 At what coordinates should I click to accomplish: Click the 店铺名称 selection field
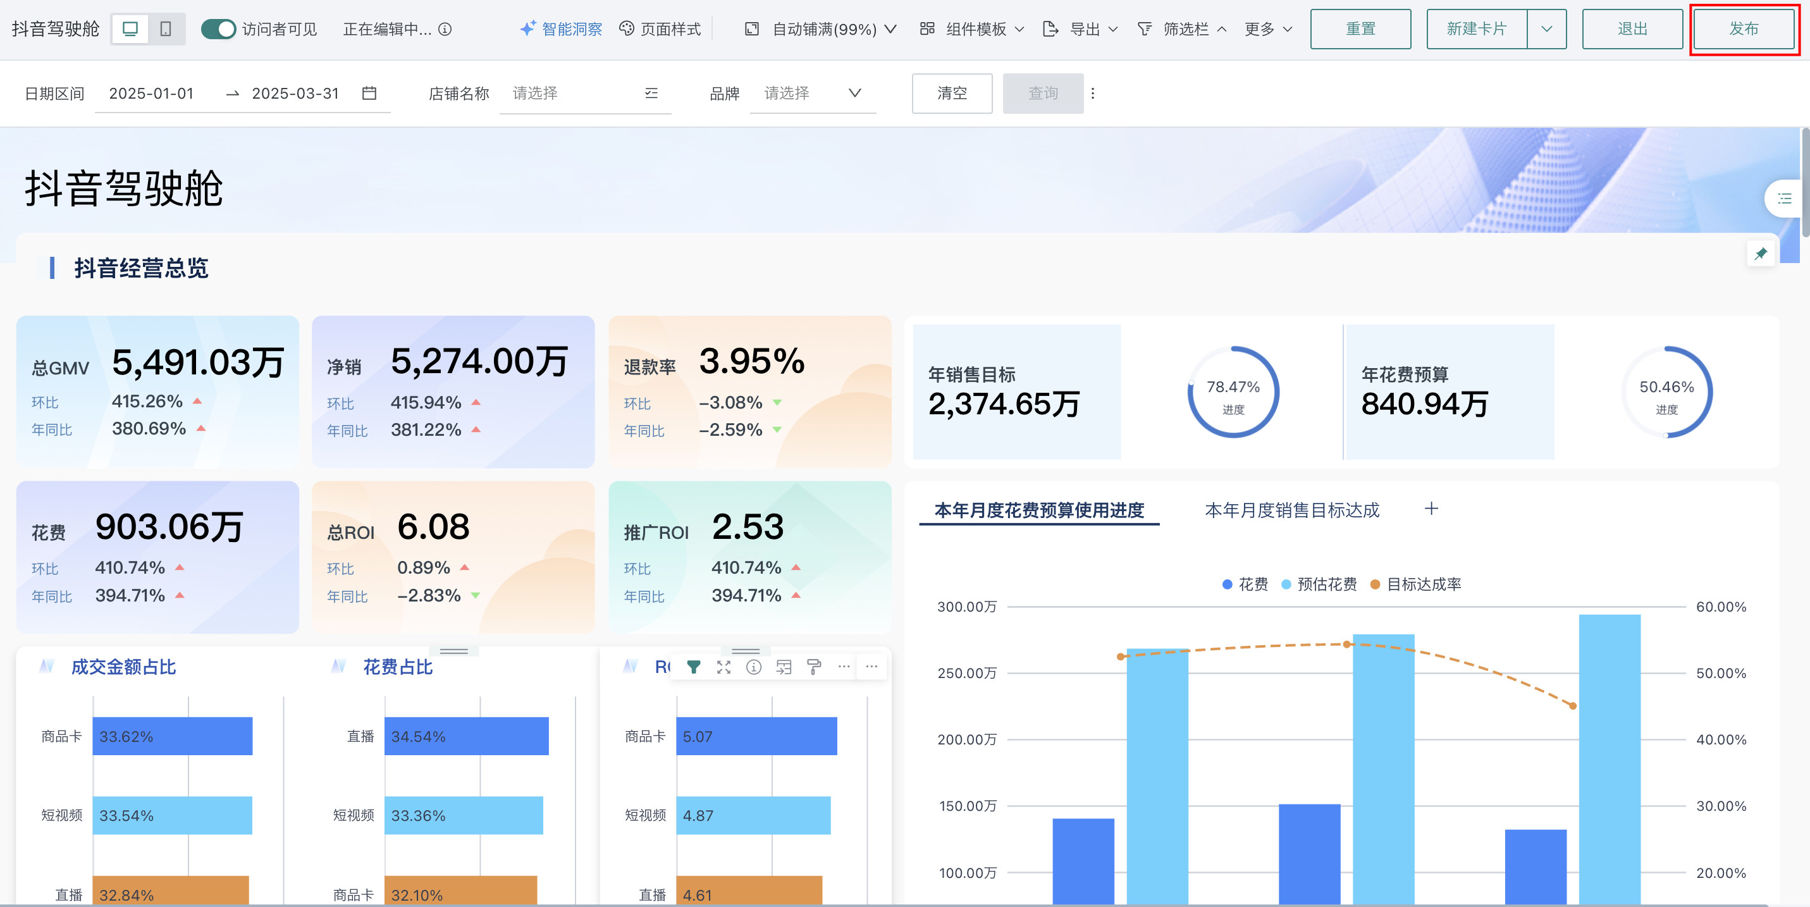coord(584,93)
